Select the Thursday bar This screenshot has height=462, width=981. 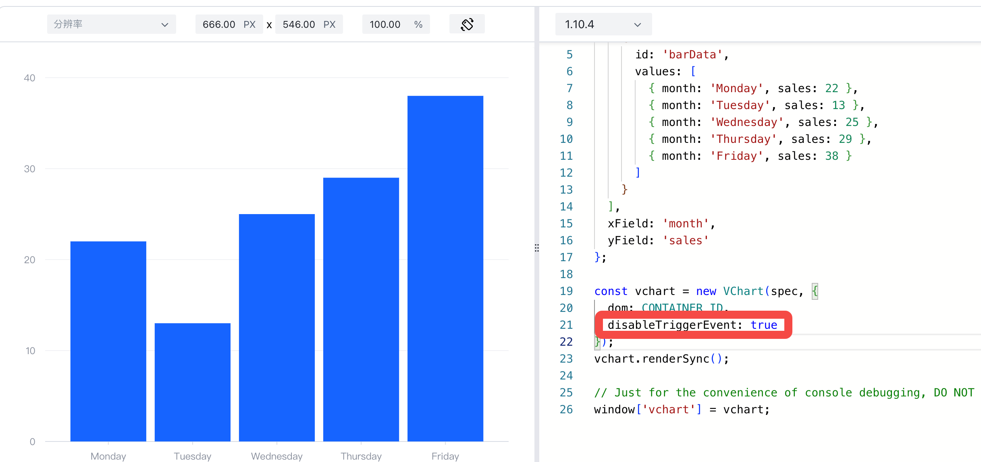coord(361,309)
